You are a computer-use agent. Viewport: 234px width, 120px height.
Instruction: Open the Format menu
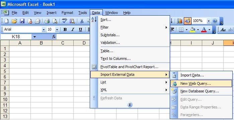coord(67,13)
